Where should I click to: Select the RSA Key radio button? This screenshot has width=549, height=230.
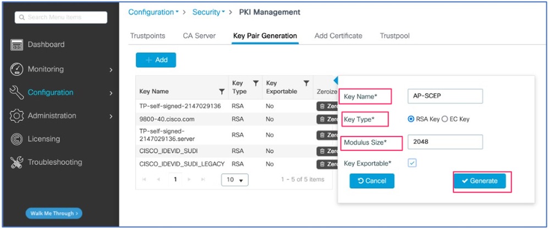coord(410,119)
